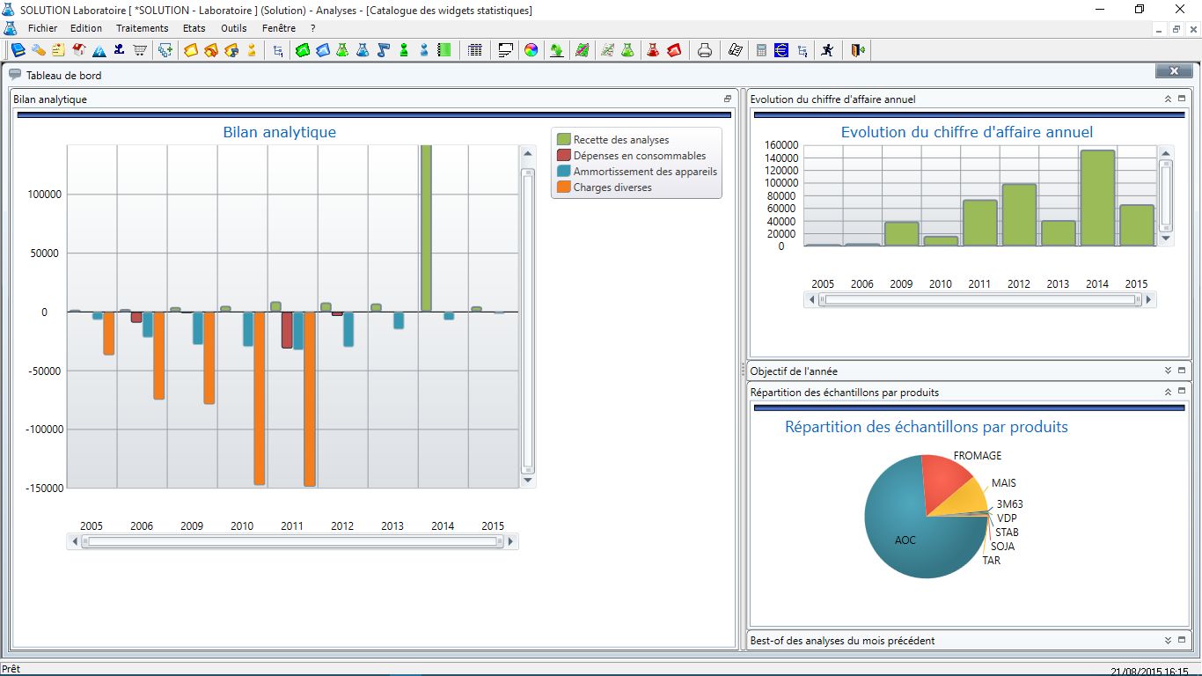The width and height of the screenshot is (1202, 676).
Task: Click the color wheel toolbar icon
Action: tap(531, 50)
